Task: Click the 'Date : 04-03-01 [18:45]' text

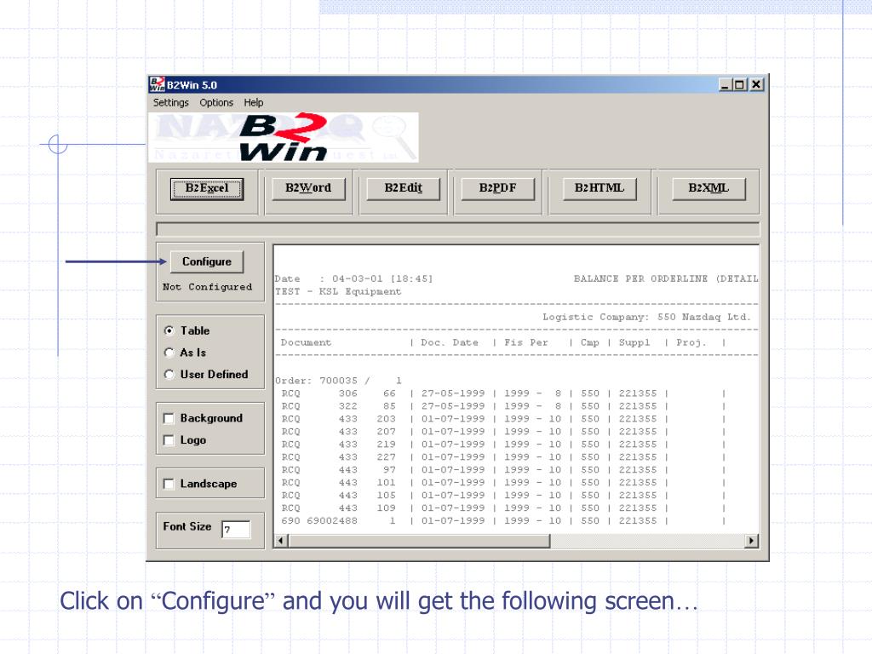Action: pos(353,278)
